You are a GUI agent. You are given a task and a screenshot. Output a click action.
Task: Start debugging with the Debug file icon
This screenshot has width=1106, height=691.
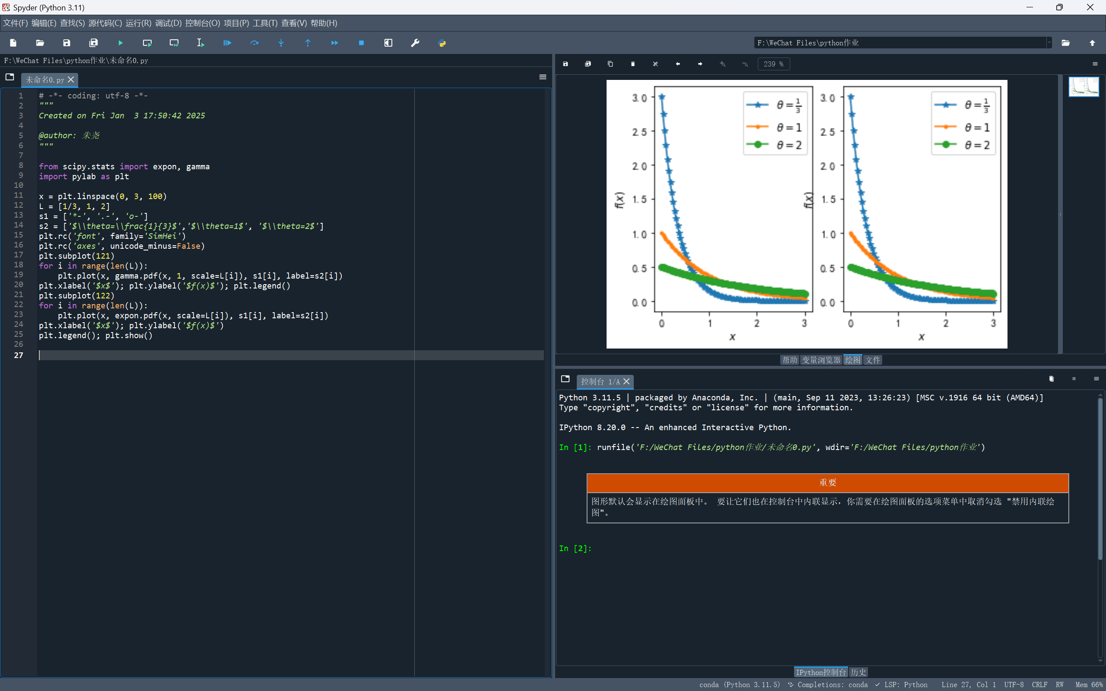coord(227,43)
